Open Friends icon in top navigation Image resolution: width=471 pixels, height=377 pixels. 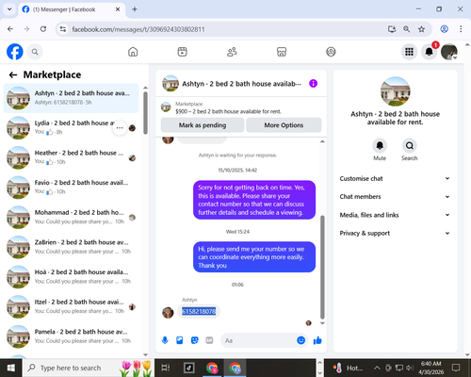tap(232, 52)
